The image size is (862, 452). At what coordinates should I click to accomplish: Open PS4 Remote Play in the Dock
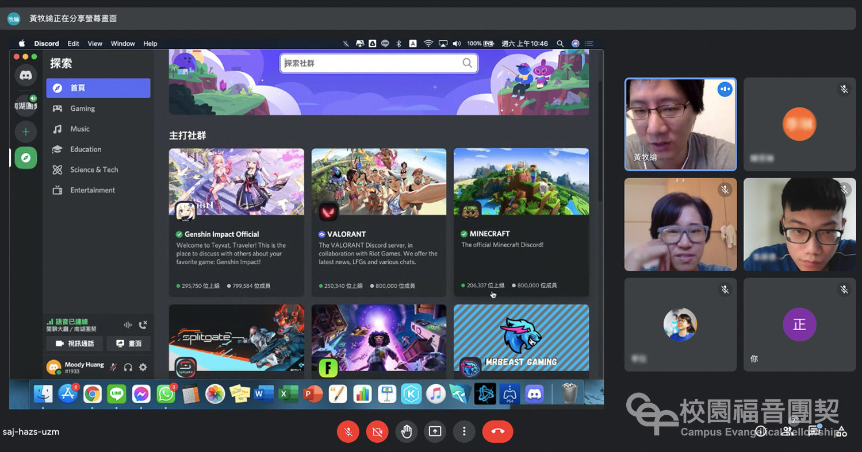tap(509, 394)
